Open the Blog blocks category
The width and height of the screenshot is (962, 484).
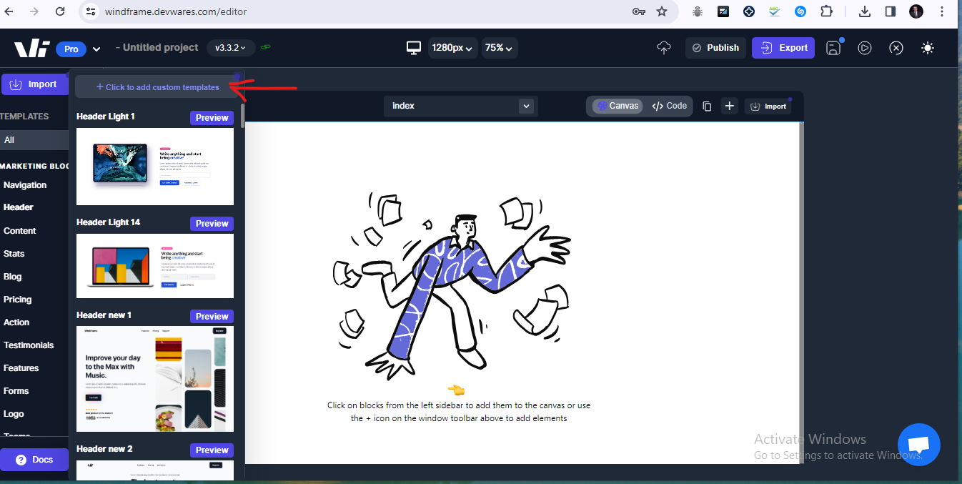(12, 277)
